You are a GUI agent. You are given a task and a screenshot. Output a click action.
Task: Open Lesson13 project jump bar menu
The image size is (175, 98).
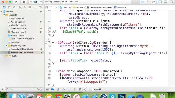coord(65,7)
